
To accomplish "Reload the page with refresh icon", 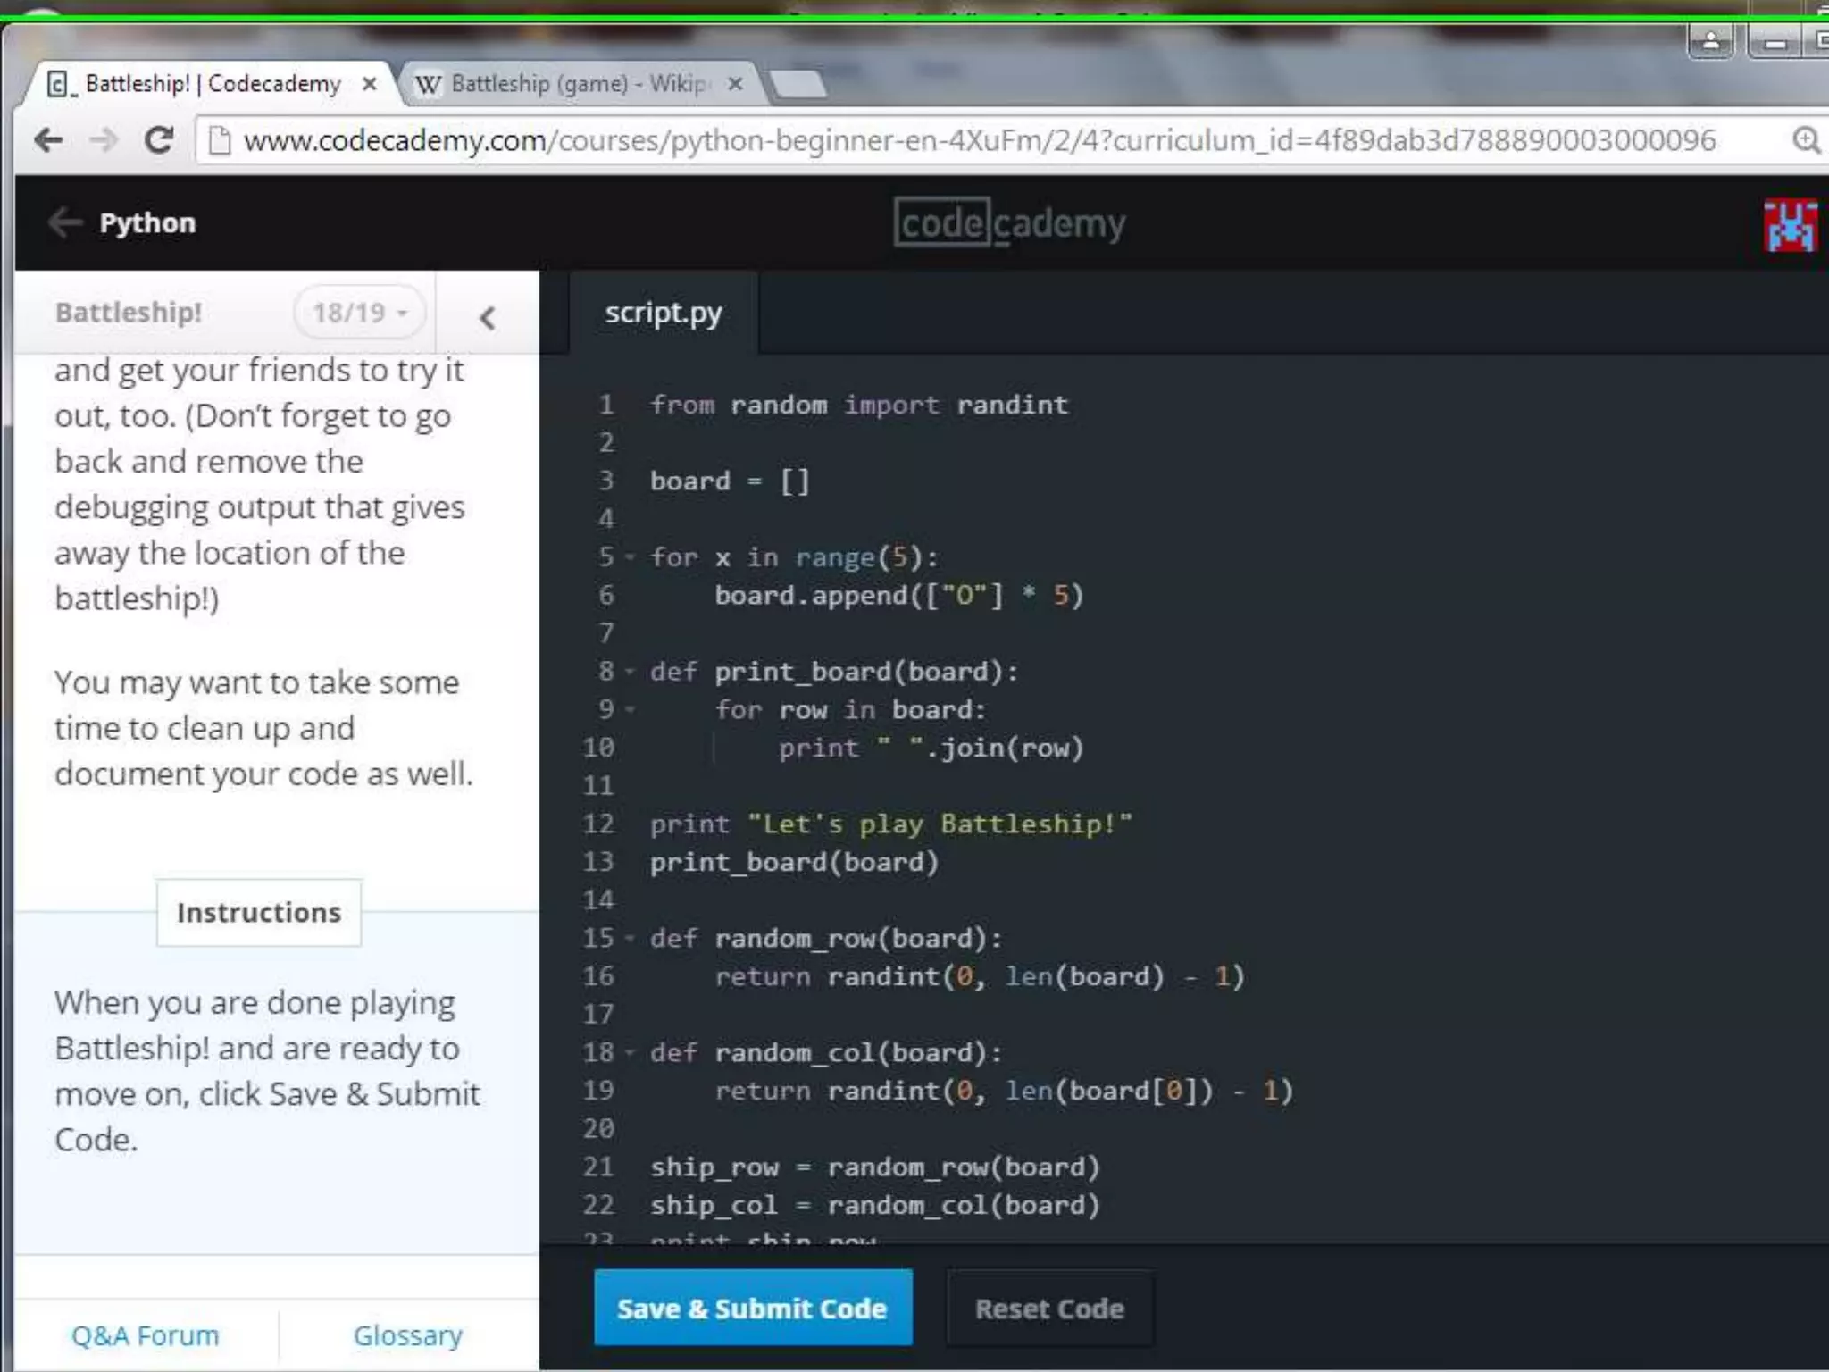I will coord(159,140).
